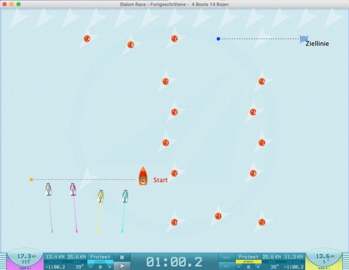349x270 pixels.
Task: Select the yellow sailboat
Action: point(101,196)
